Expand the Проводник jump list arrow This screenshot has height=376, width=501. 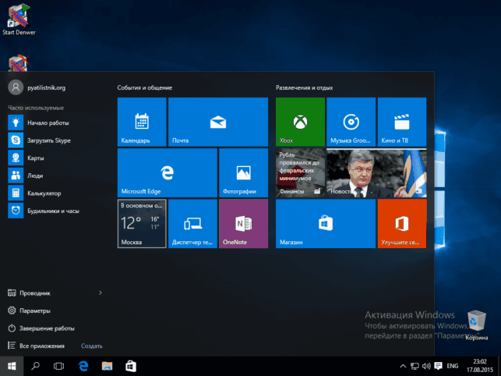[101, 293]
